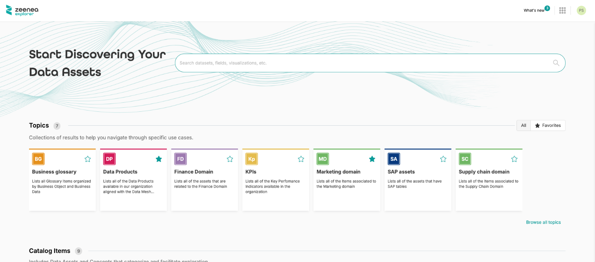Click the SA SAP assets icon
This screenshot has width=595, height=262.
(393, 159)
